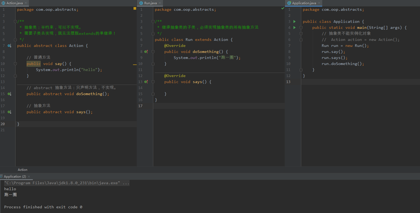Switch to the Application.java editor tab

[304, 3]
